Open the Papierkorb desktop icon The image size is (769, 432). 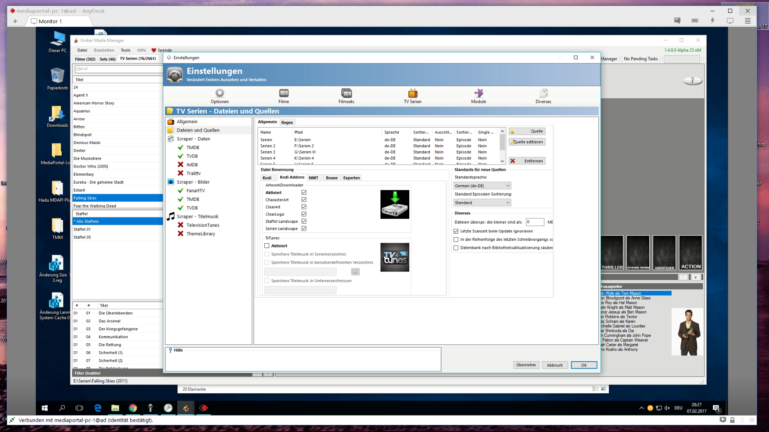(x=57, y=79)
